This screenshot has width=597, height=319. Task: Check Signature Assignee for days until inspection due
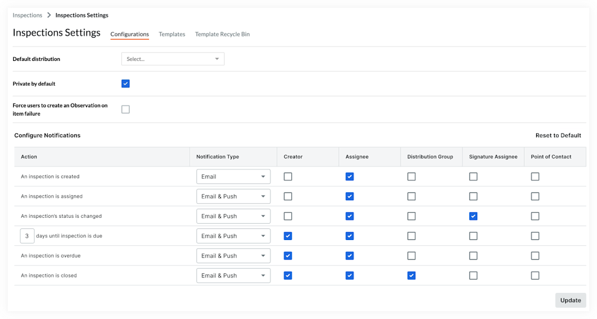(x=473, y=236)
